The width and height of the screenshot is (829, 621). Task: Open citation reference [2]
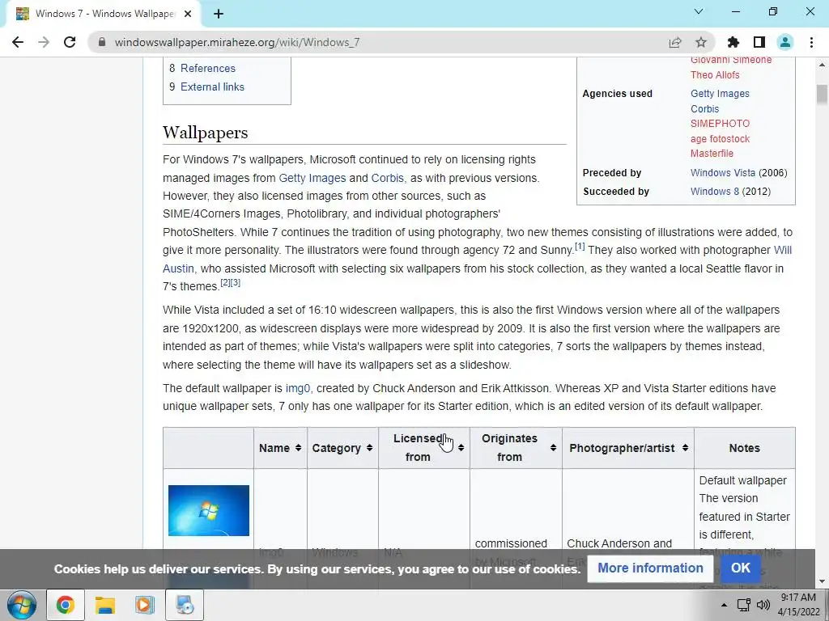225,282
